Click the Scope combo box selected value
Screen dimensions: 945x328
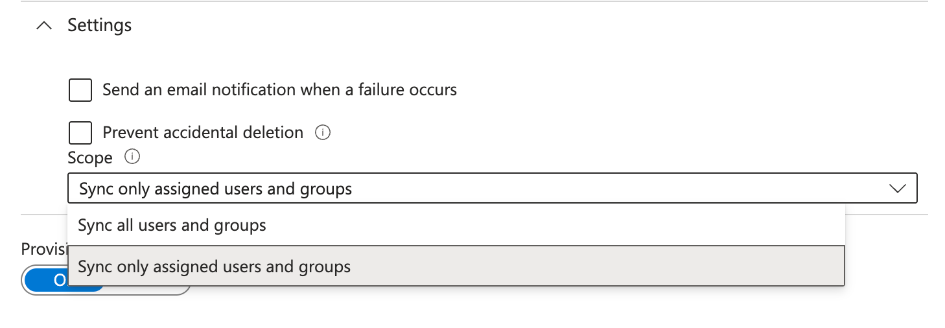click(216, 189)
